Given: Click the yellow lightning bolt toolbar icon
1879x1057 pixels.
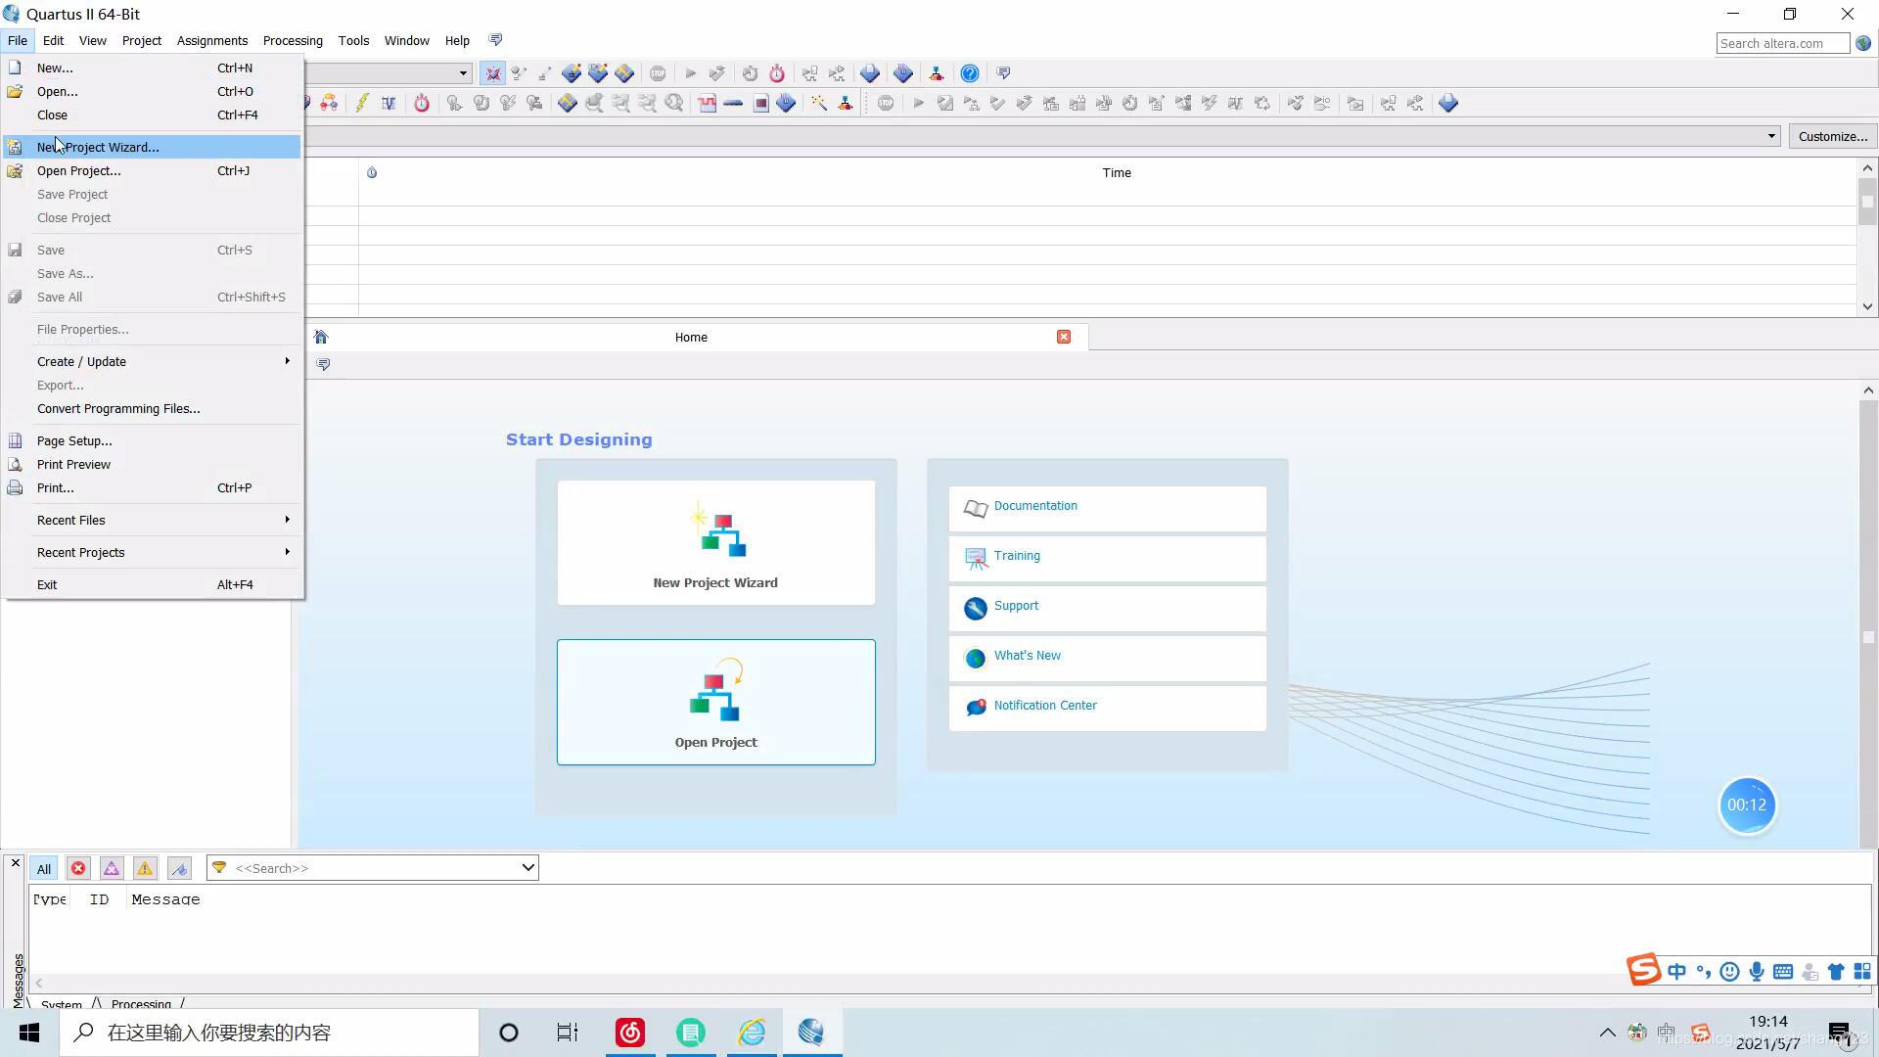Looking at the screenshot, I should point(361,103).
